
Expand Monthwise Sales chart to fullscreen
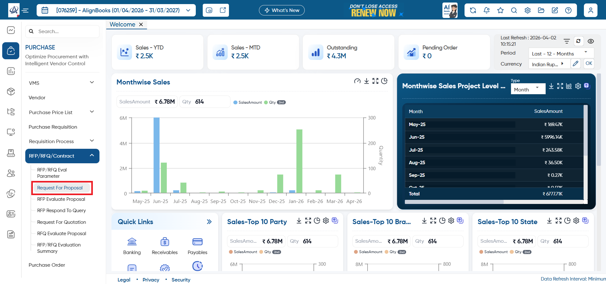(x=375, y=81)
